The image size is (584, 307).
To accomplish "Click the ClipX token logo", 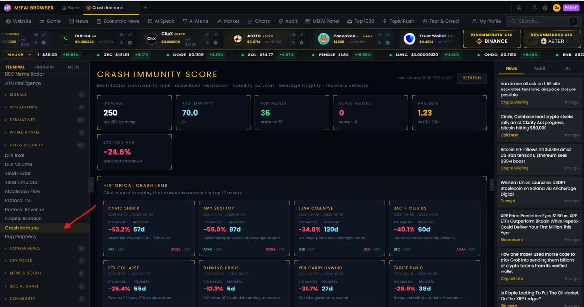I will coord(151,39).
